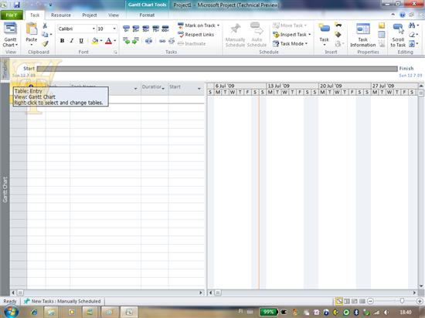Switch to the Resource ribbon tab
This screenshot has width=425, height=318.
tap(61, 15)
